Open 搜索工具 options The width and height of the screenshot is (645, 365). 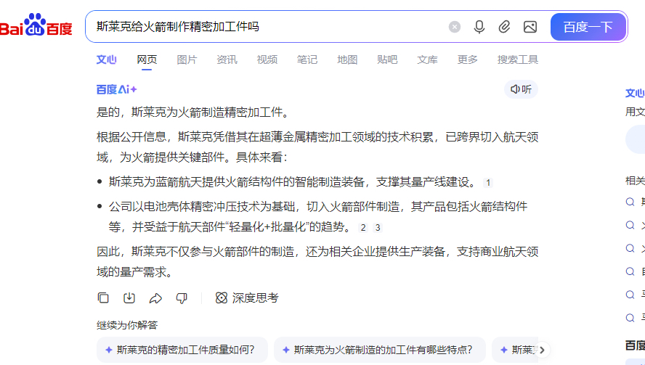click(518, 60)
